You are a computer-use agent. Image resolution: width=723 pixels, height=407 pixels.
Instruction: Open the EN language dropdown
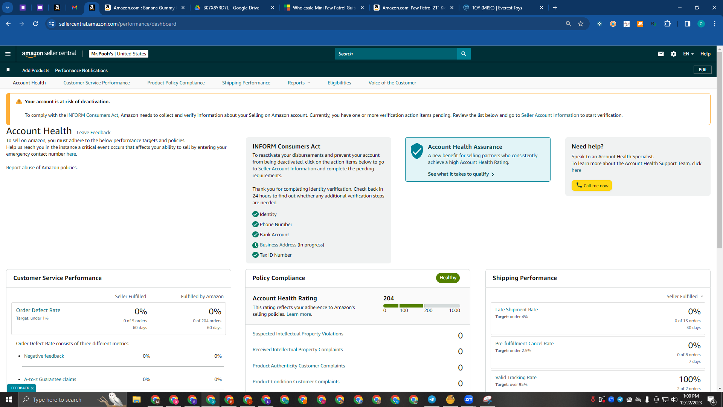688,54
